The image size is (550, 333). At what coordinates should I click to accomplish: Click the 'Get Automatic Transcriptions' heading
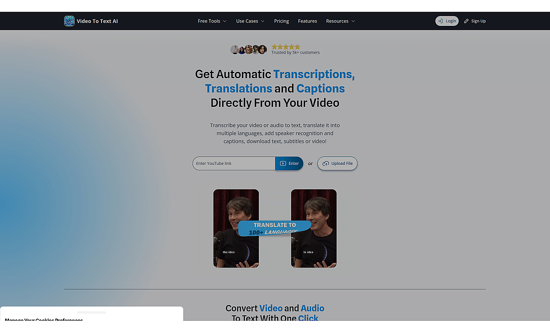coord(275,88)
